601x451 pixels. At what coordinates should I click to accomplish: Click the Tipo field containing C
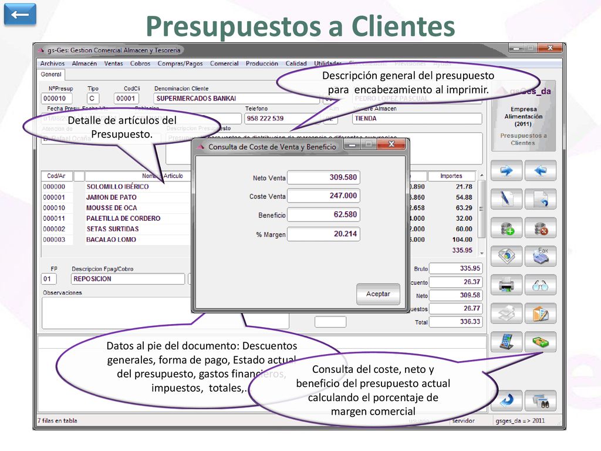pos(93,99)
